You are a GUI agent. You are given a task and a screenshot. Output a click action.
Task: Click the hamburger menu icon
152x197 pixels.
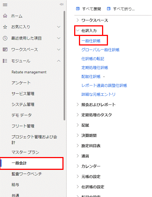[5, 5]
